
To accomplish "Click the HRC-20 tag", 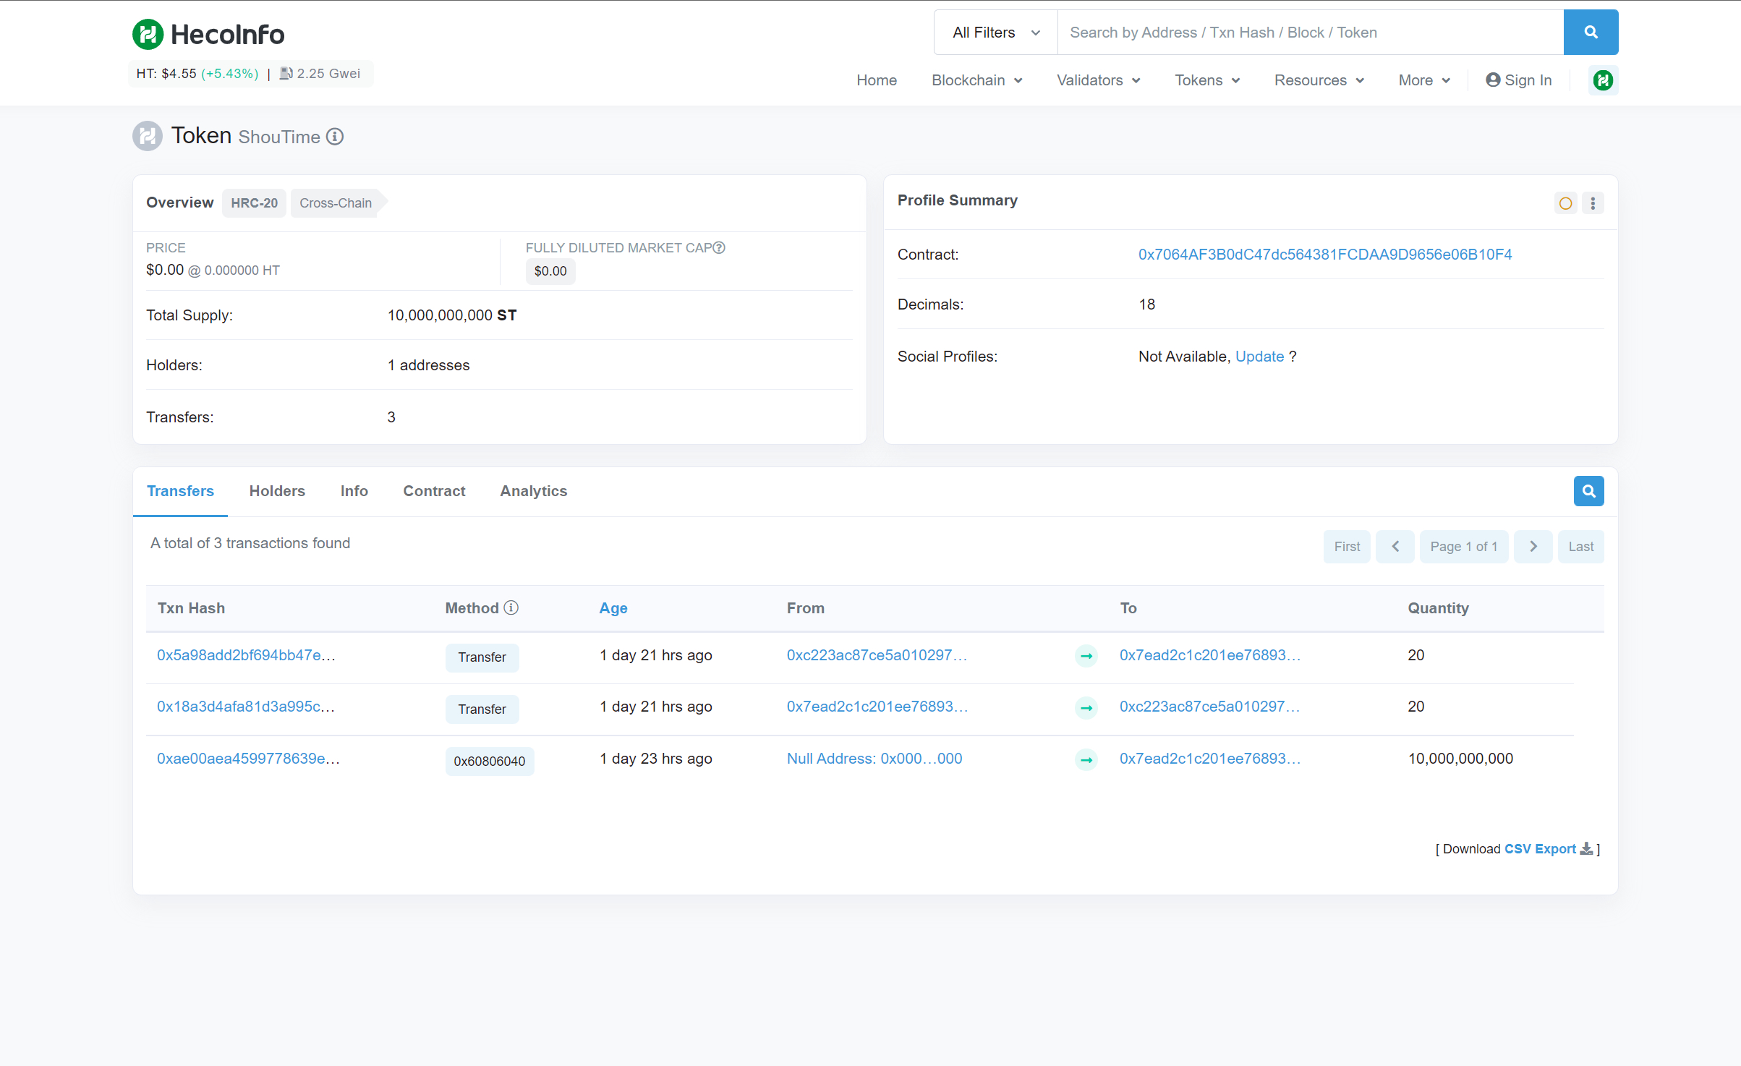I will [x=254, y=203].
